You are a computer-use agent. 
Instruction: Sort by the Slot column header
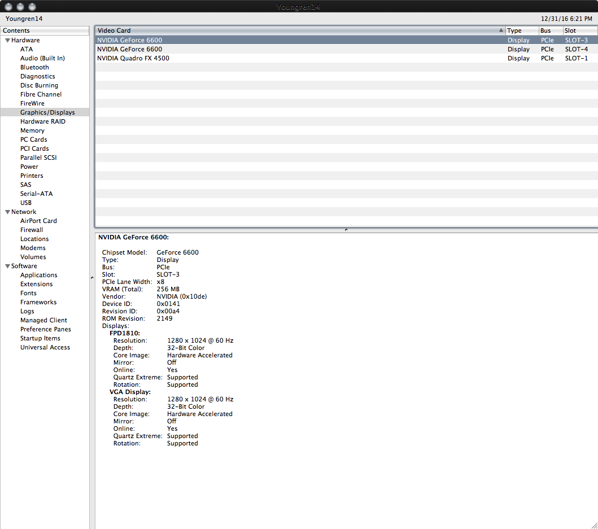click(580, 30)
